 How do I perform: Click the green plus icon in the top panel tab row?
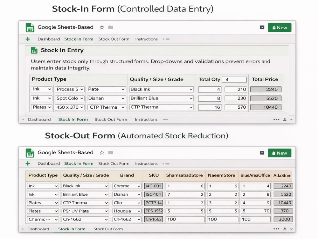point(28,39)
